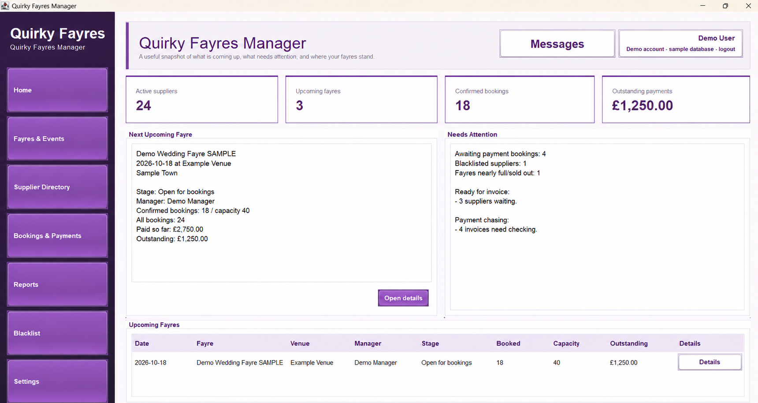Image resolution: width=758 pixels, height=403 pixels.
Task: Navigate to Bookings & Payments
Action: pos(57,236)
